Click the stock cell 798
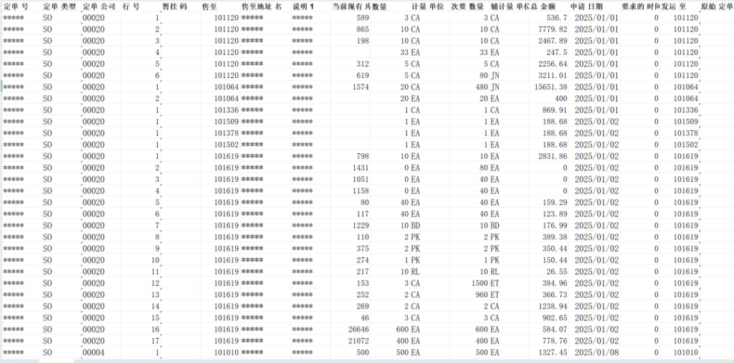Viewport: 734px width, 363px height. point(362,156)
